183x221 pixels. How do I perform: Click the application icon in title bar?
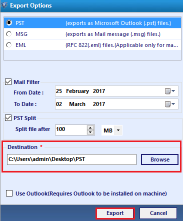pyautogui.click(x=4, y=5)
